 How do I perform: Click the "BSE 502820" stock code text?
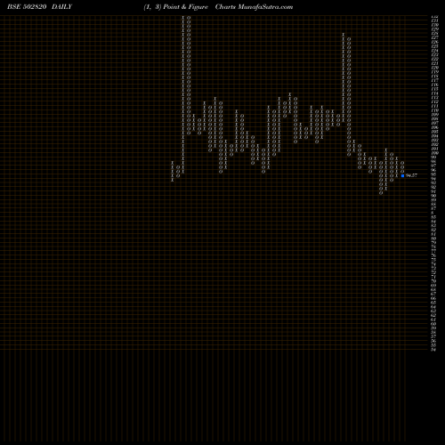(27, 7)
